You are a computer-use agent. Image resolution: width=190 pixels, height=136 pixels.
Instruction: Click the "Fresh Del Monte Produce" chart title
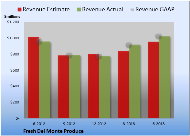[53, 131]
